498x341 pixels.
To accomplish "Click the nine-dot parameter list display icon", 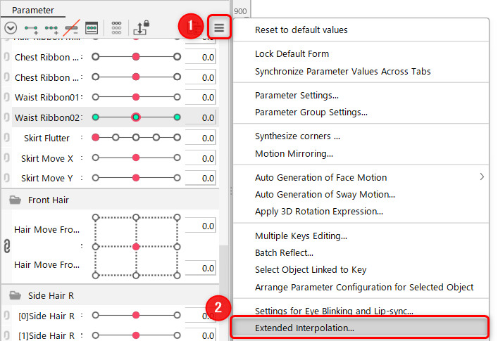I will (116, 28).
